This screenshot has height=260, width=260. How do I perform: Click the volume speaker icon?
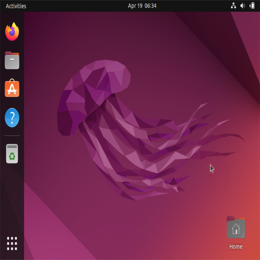tap(243, 6)
